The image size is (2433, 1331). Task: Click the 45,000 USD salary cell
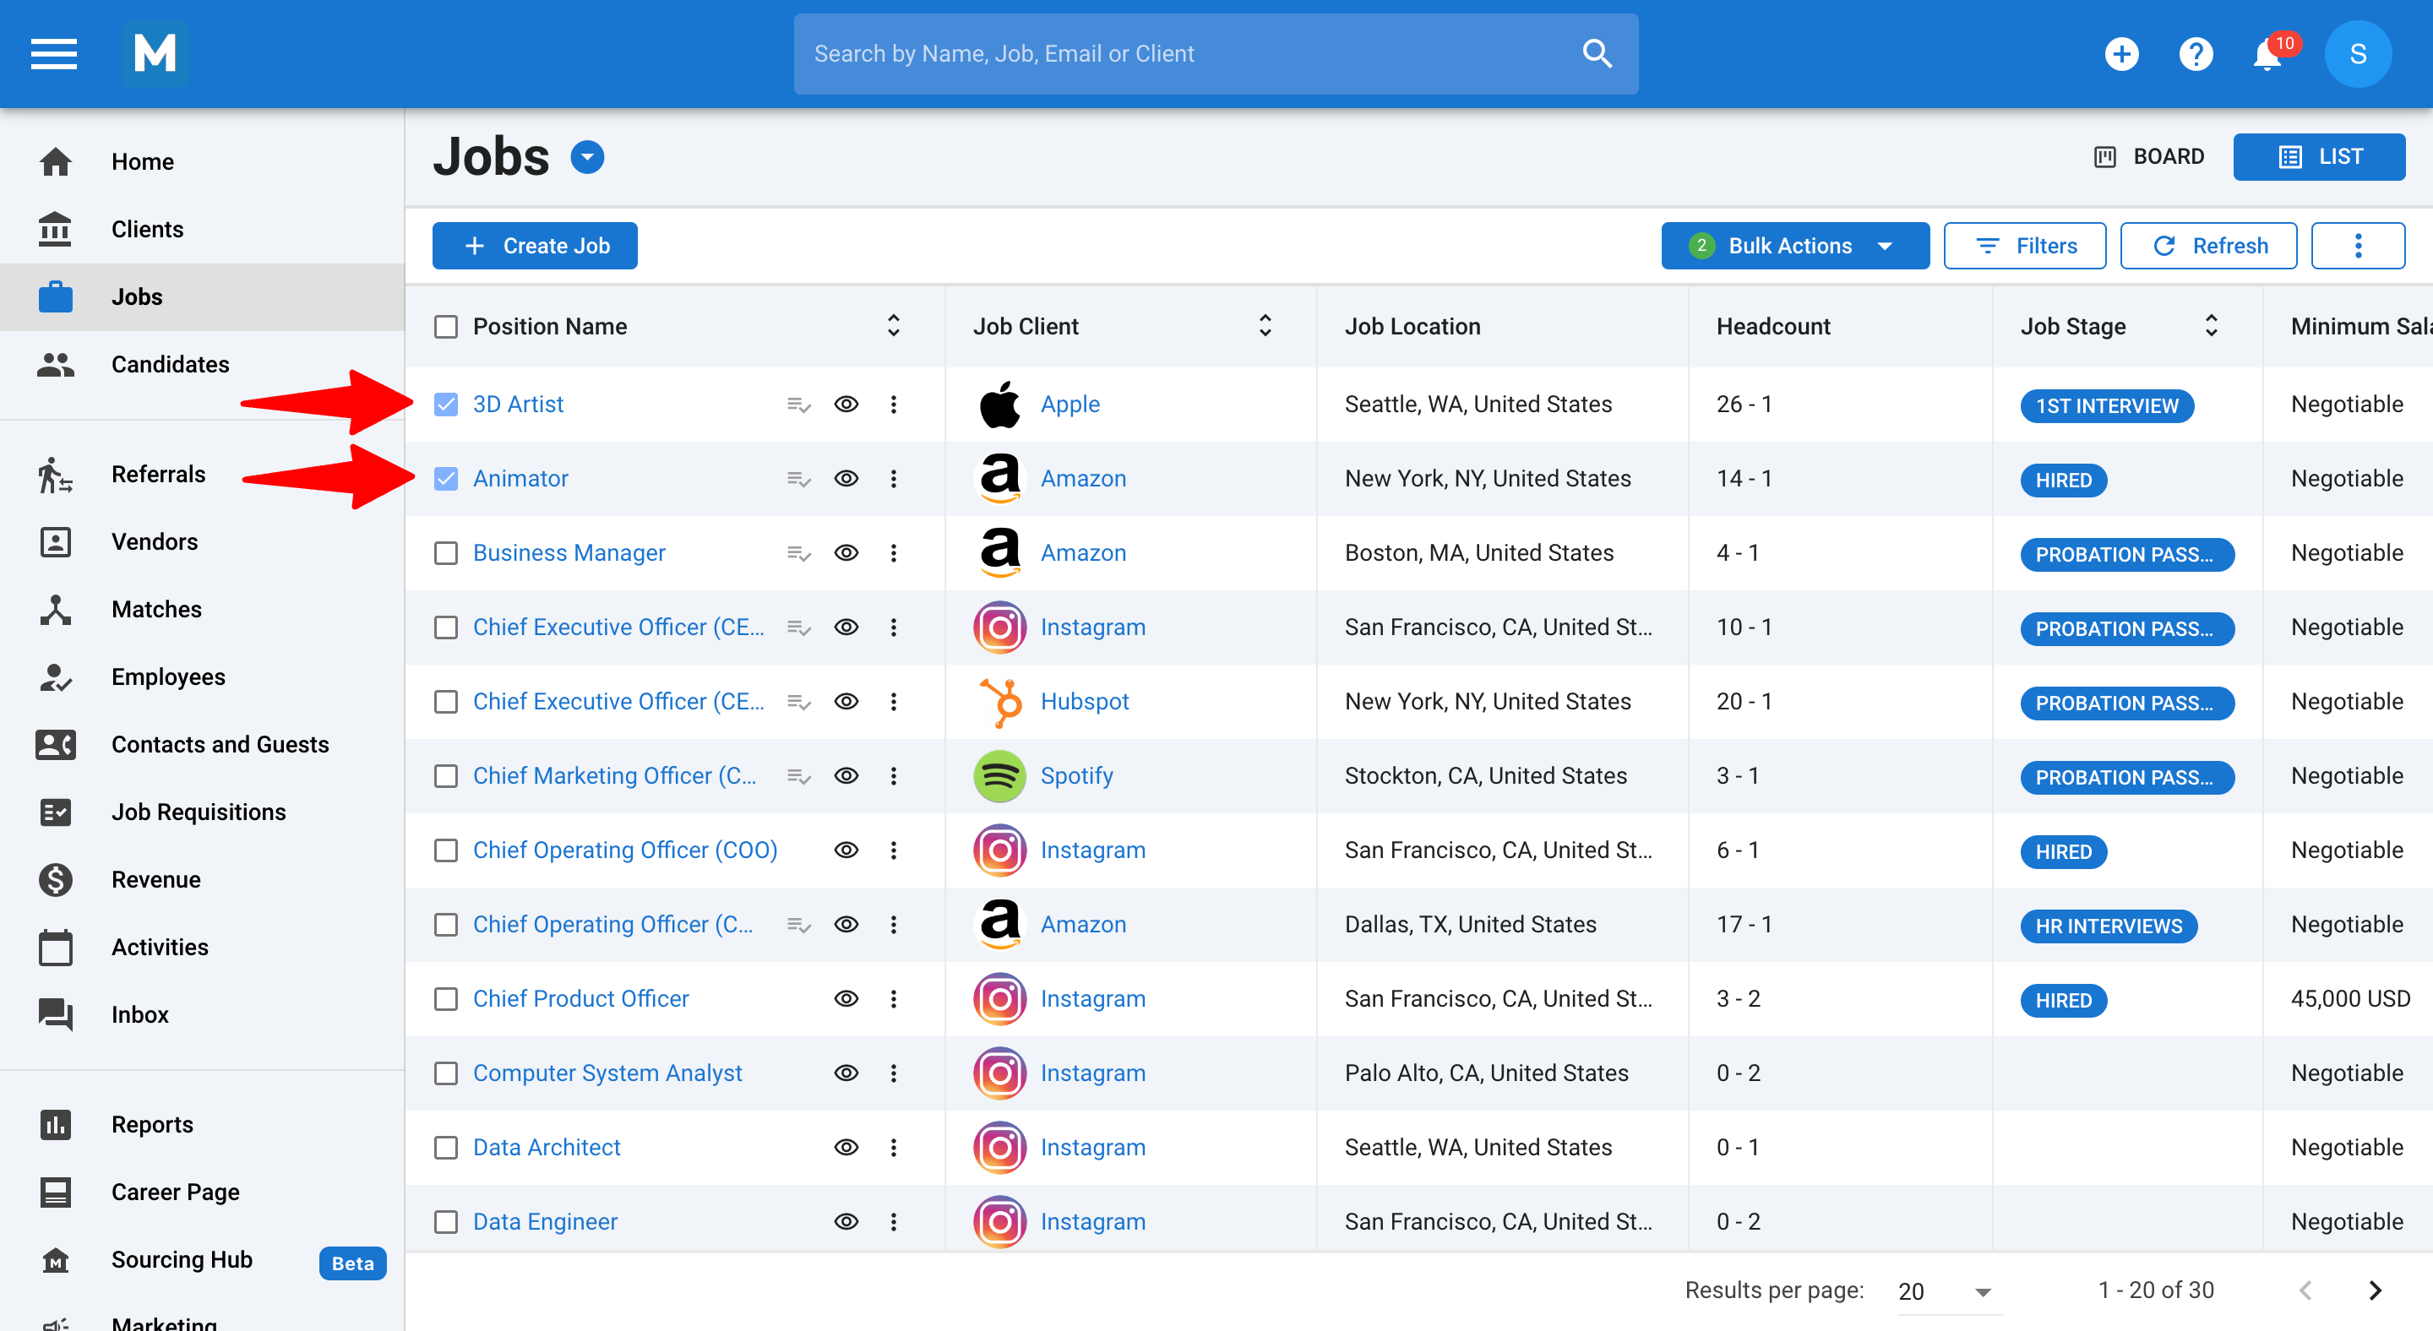coord(2350,999)
